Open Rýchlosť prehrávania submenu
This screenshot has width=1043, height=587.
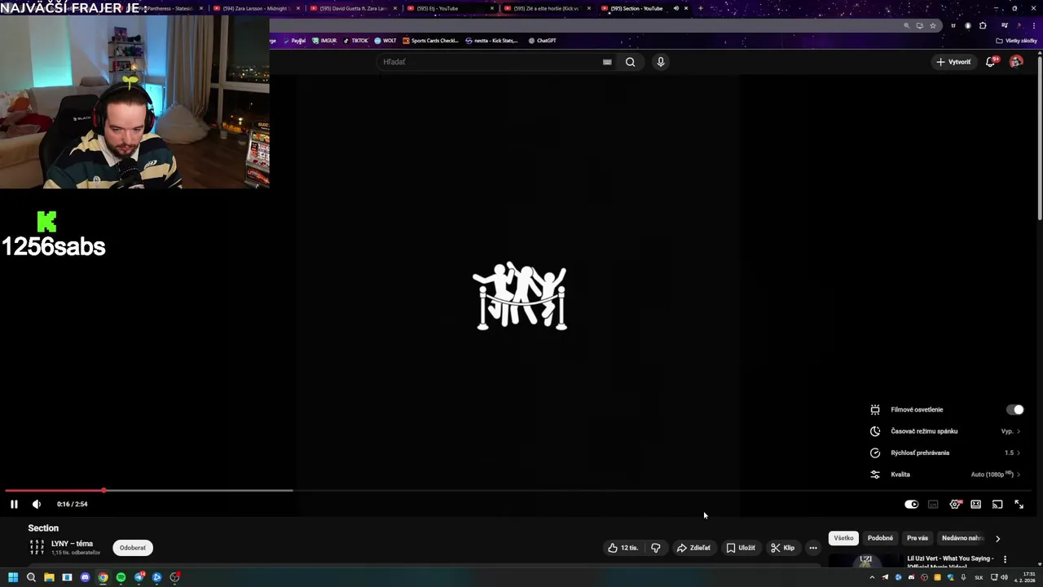(945, 452)
